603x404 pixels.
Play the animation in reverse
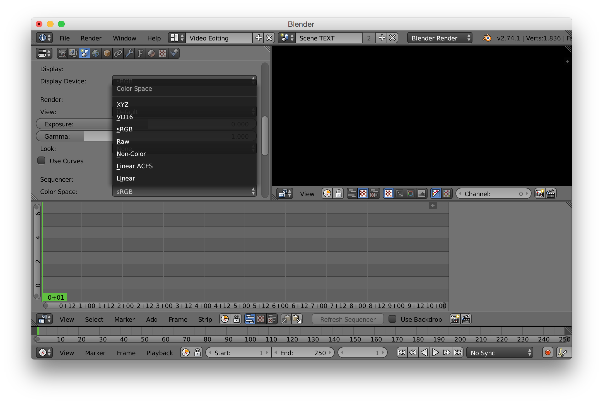[424, 352]
